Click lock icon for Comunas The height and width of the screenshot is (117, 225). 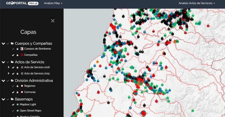17,92
